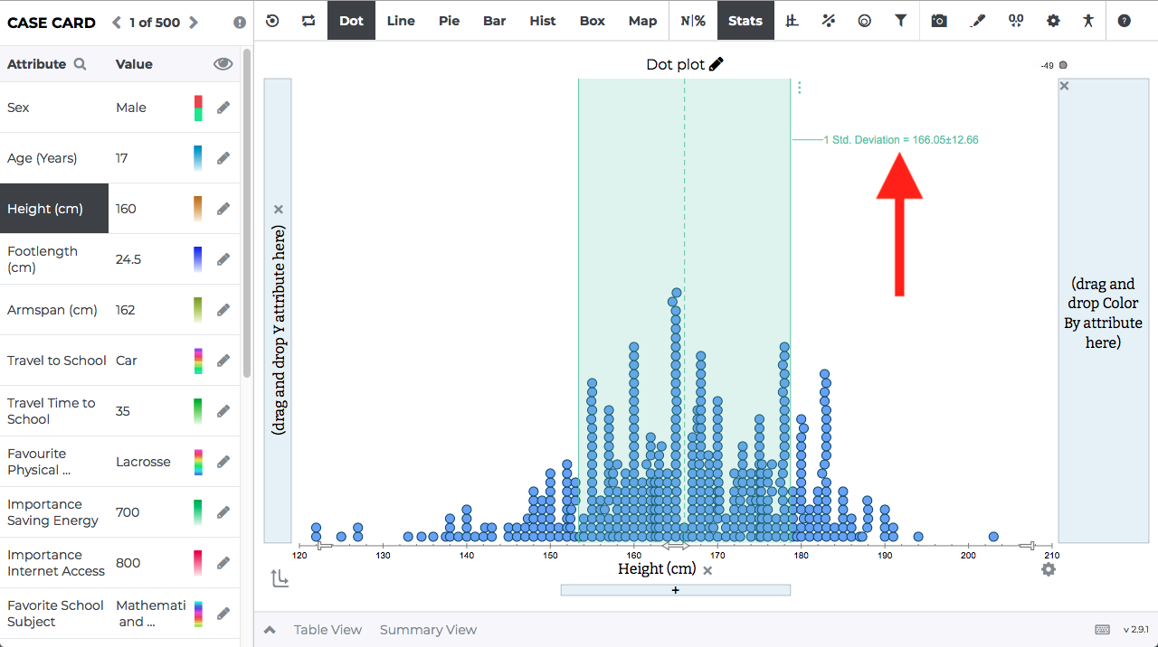Viewport: 1158px width, 647px height.
Task: Switch to the Hist chart type
Action: click(543, 20)
